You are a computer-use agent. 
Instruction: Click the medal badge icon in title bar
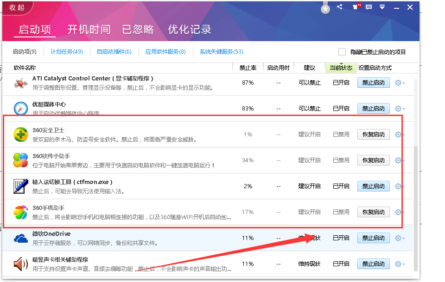325,8
